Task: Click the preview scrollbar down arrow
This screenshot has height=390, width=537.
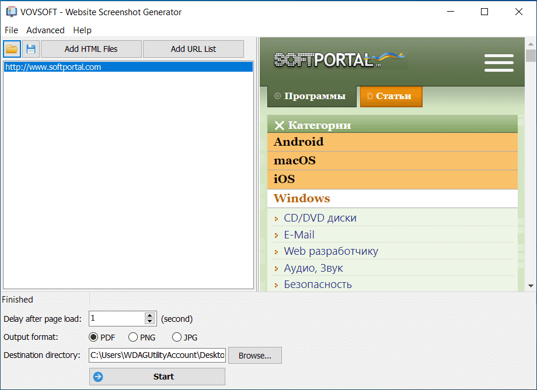Action: 531,286
